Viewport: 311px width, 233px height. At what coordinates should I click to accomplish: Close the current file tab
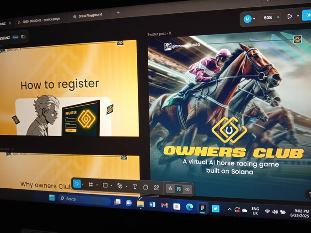click(10, 23)
